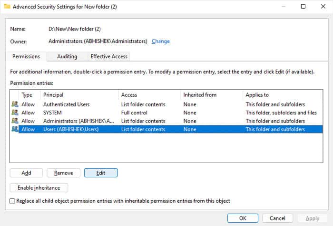Click List folder contents in Authenticated Users row
The image size is (333, 226).
click(143, 104)
